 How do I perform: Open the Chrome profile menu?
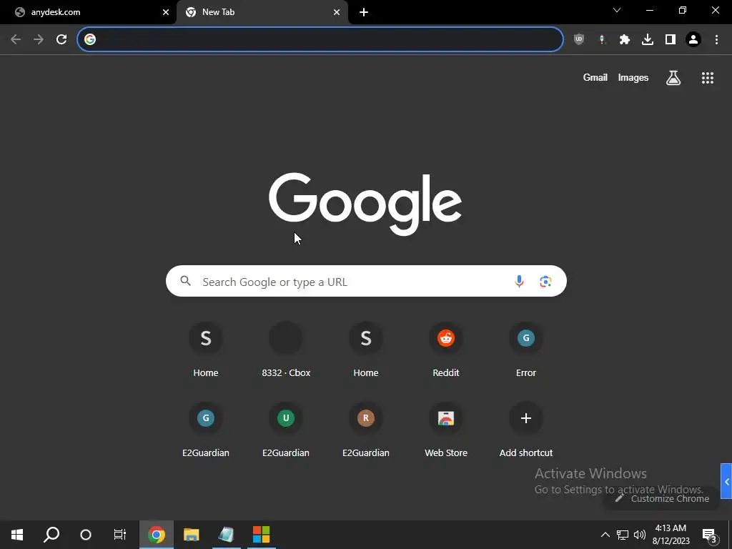(x=693, y=39)
